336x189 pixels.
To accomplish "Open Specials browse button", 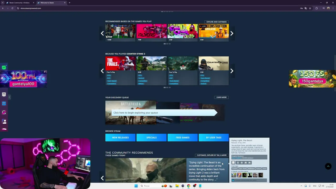I will 151,138.
